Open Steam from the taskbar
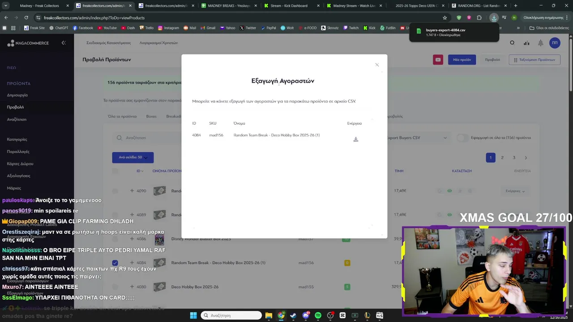The height and width of the screenshot is (322, 573). [x=293, y=315]
